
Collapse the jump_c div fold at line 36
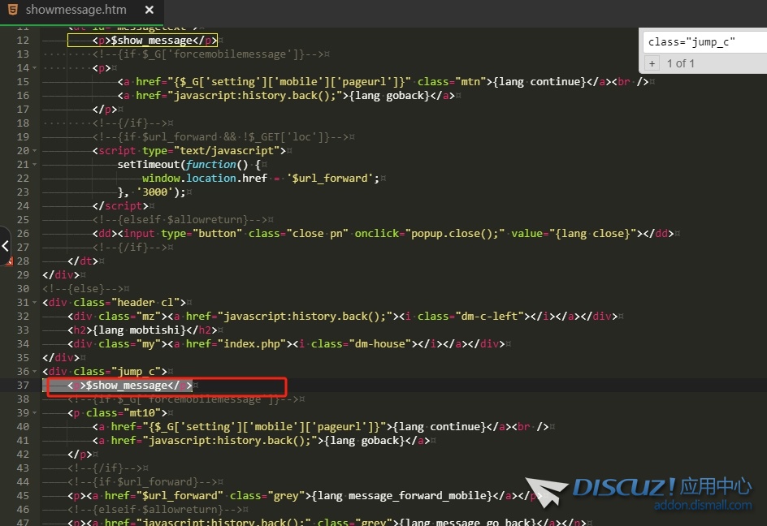click(35, 372)
